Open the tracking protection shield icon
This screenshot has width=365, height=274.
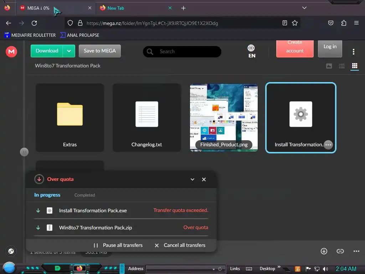pyautogui.click(x=70, y=23)
